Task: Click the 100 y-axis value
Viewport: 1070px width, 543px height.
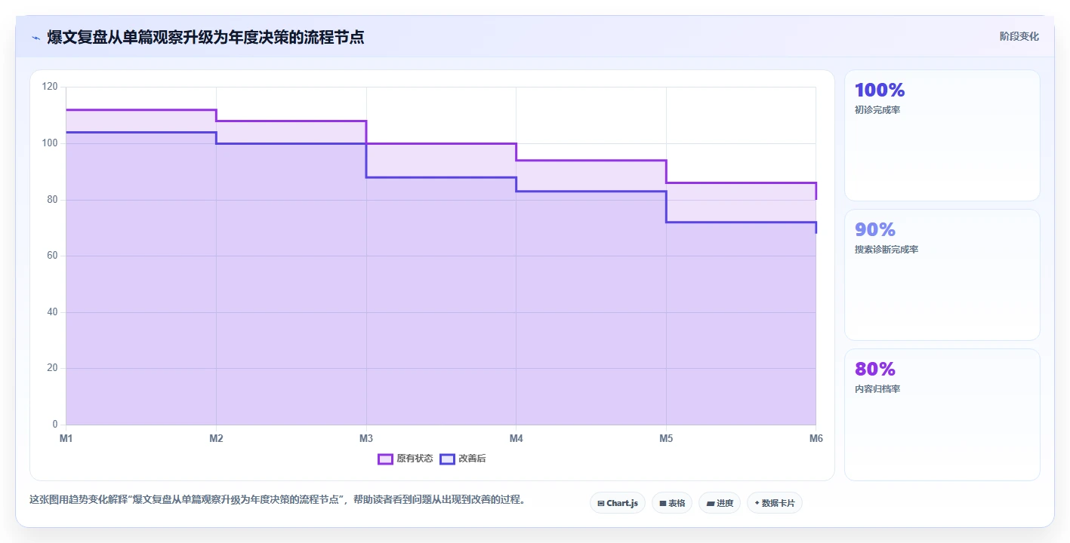Action: pos(50,143)
